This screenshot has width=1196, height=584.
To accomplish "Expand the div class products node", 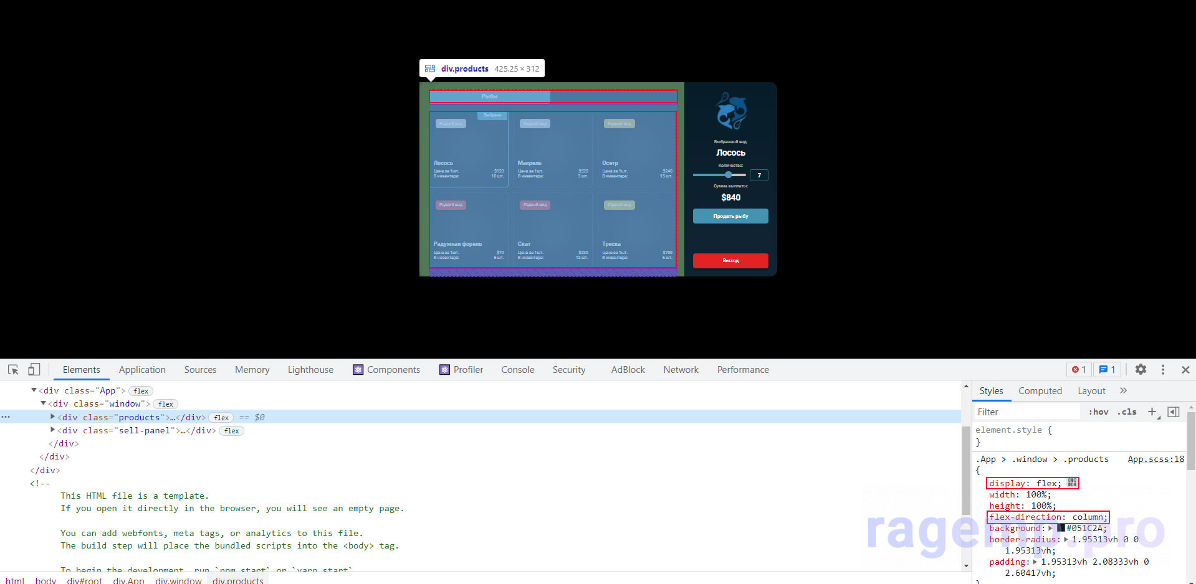I will pos(52,417).
